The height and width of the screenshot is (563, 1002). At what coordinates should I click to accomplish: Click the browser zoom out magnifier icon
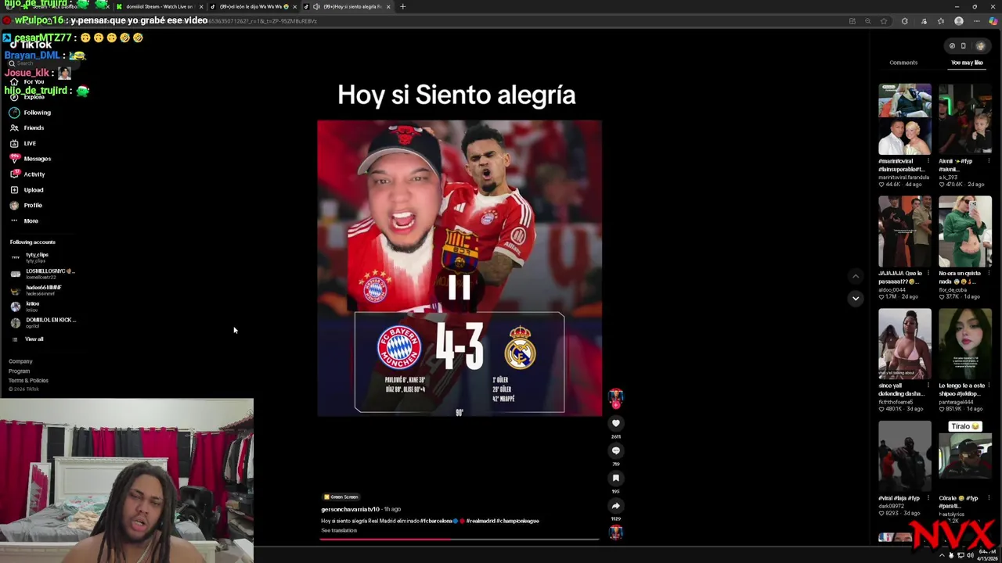click(867, 21)
